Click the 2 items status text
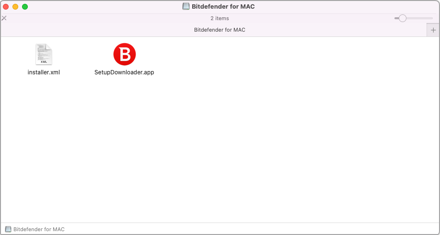 (220, 18)
